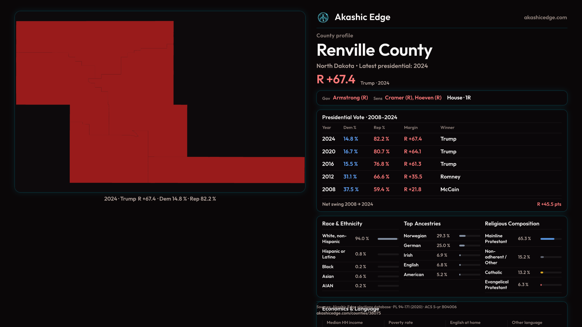The height and width of the screenshot is (327, 582).
Task: Select the 2024 presidential vote row
Action: click(441, 139)
